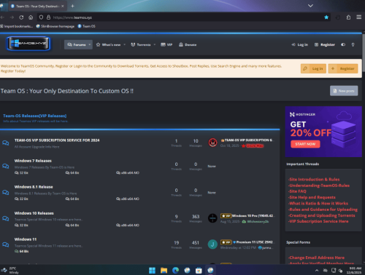365x275 pixels.
Task: Open the search magnifier icon in the forum header
Action: 353,44
